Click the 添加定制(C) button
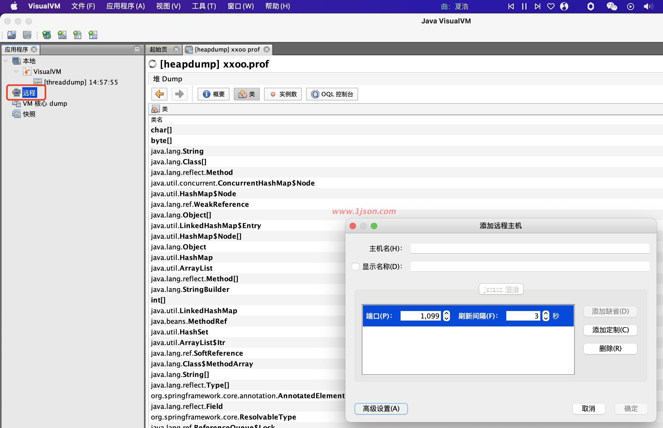The image size is (663, 428). point(610,330)
